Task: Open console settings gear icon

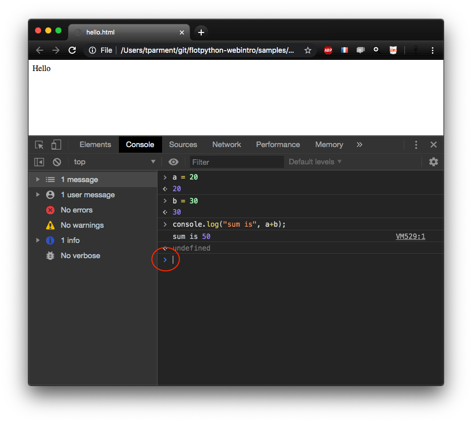Action: pos(433,162)
